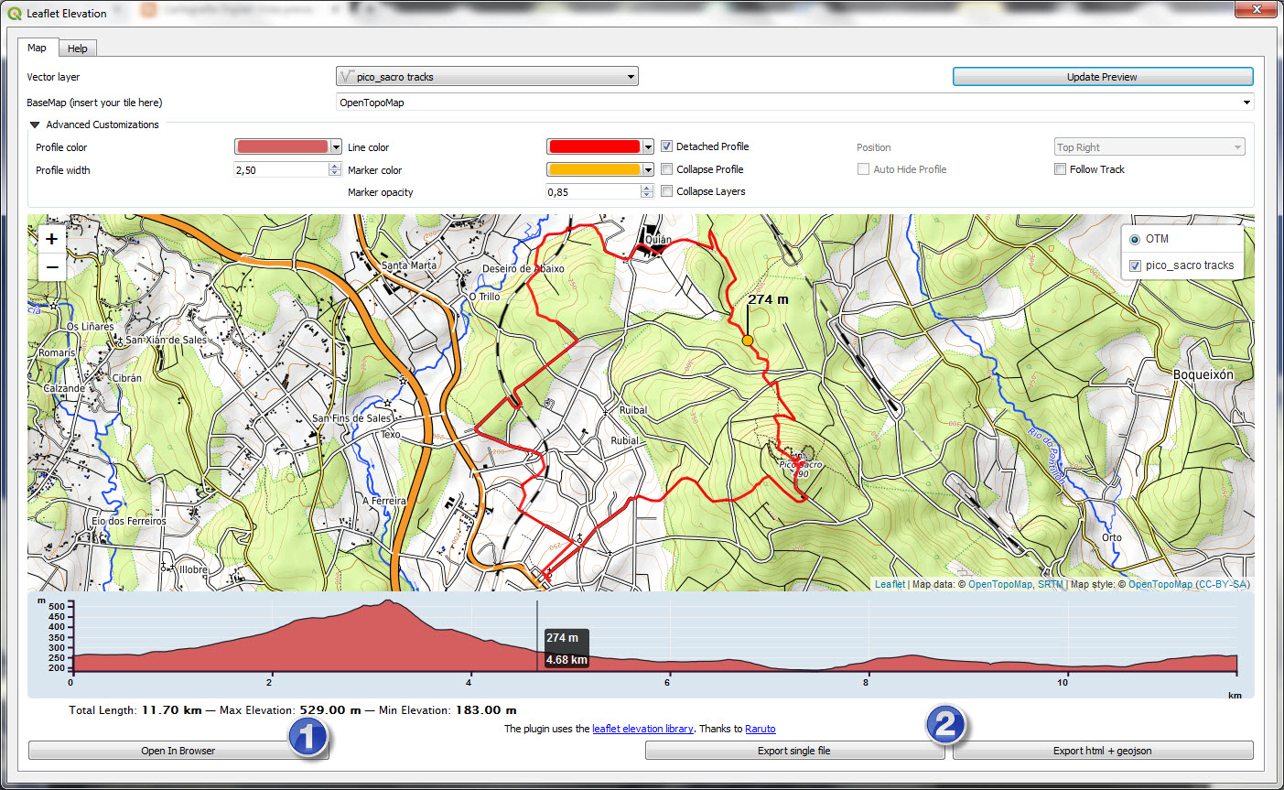This screenshot has height=790, width=1284.
Task: Enable the Follow Track checkbox
Action: click(x=1060, y=169)
